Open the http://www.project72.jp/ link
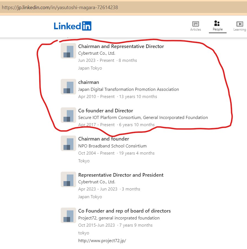247x249 pixels. click(102, 241)
